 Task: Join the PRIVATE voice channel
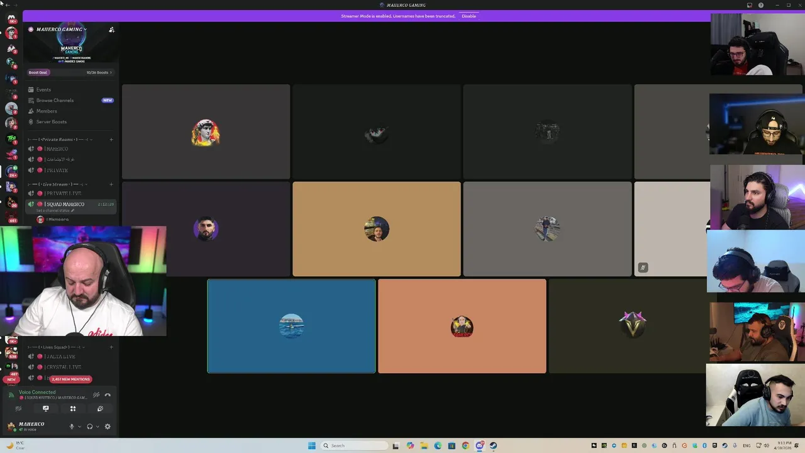tap(70, 170)
